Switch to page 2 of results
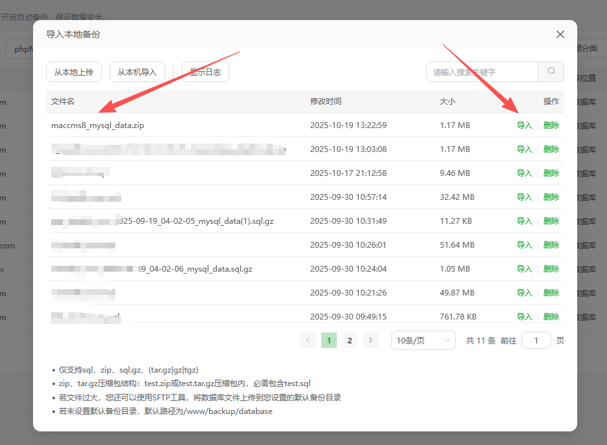 click(350, 340)
